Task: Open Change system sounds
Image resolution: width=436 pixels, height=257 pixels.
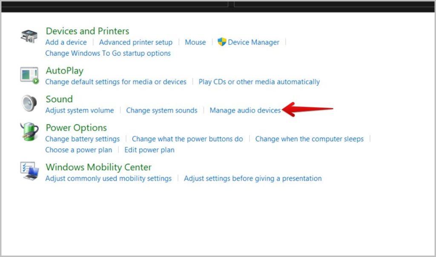Action: tap(161, 110)
